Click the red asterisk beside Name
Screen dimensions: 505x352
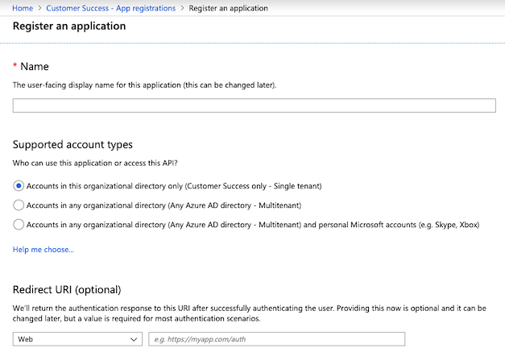pos(14,66)
